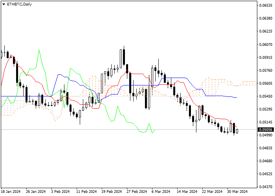Click the 0.06070 price axis label
Screen dimensions: 275x196
tap(266, 44)
